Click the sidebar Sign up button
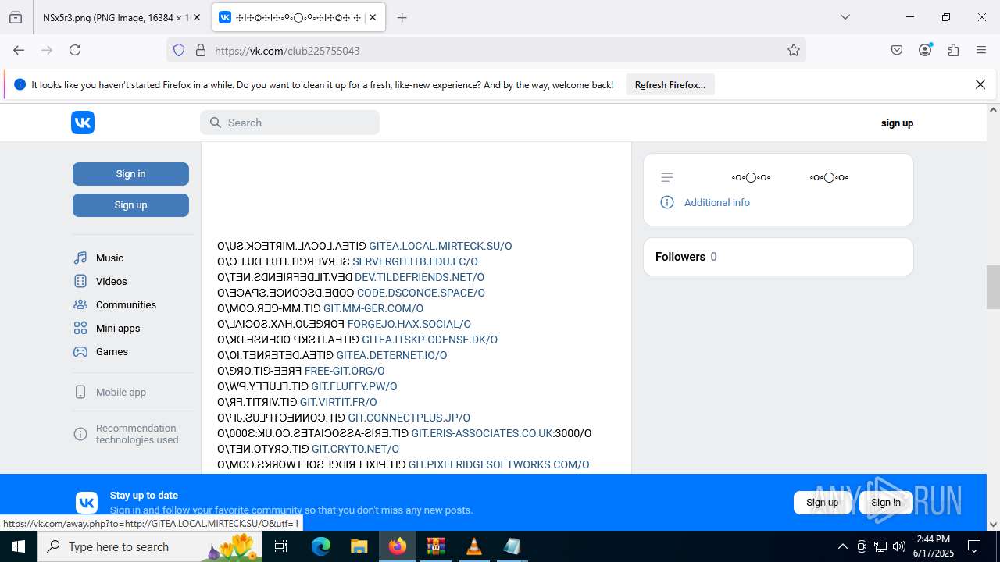The image size is (1000, 562). [x=130, y=205]
